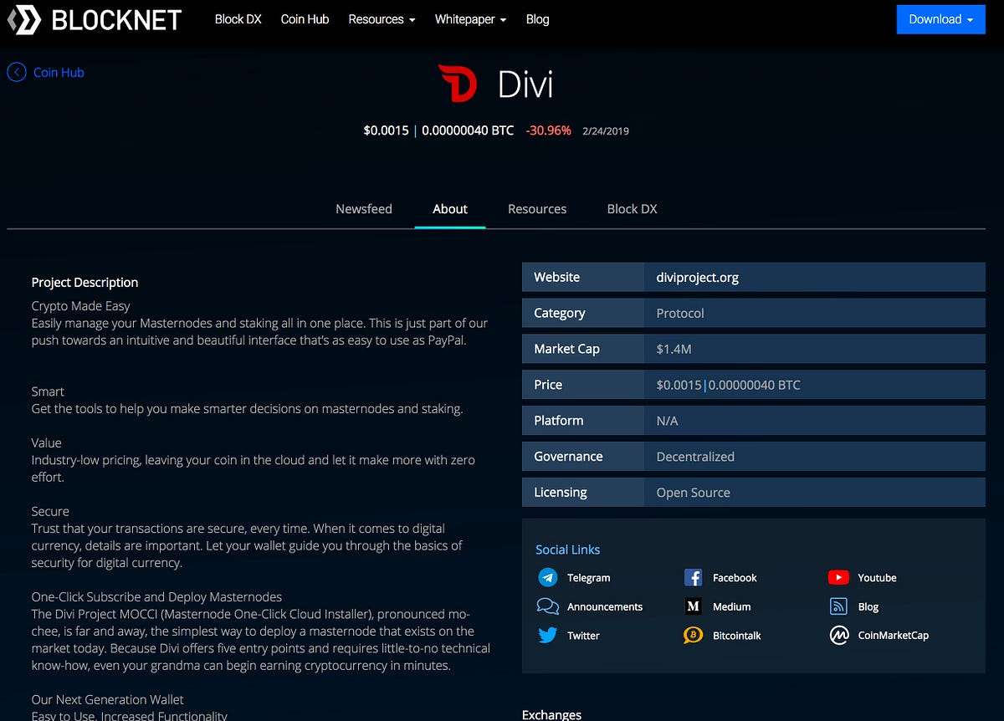This screenshot has width=1004, height=721.
Task: Switch to the Newsfeed tab
Action: tap(364, 209)
